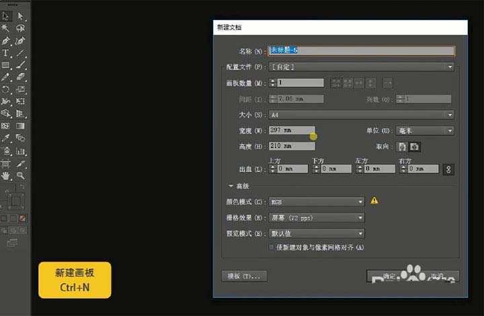This screenshot has height=316, width=484.
Task: Select the Rectangle tool
Action: point(6,65)
